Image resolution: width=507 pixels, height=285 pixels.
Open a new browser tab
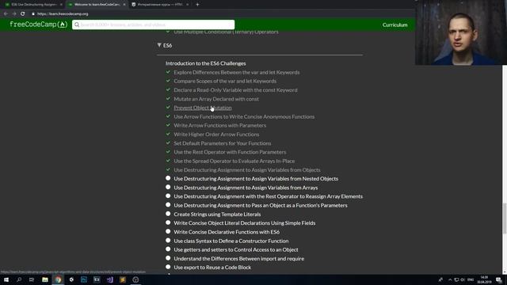click(197, 5)
